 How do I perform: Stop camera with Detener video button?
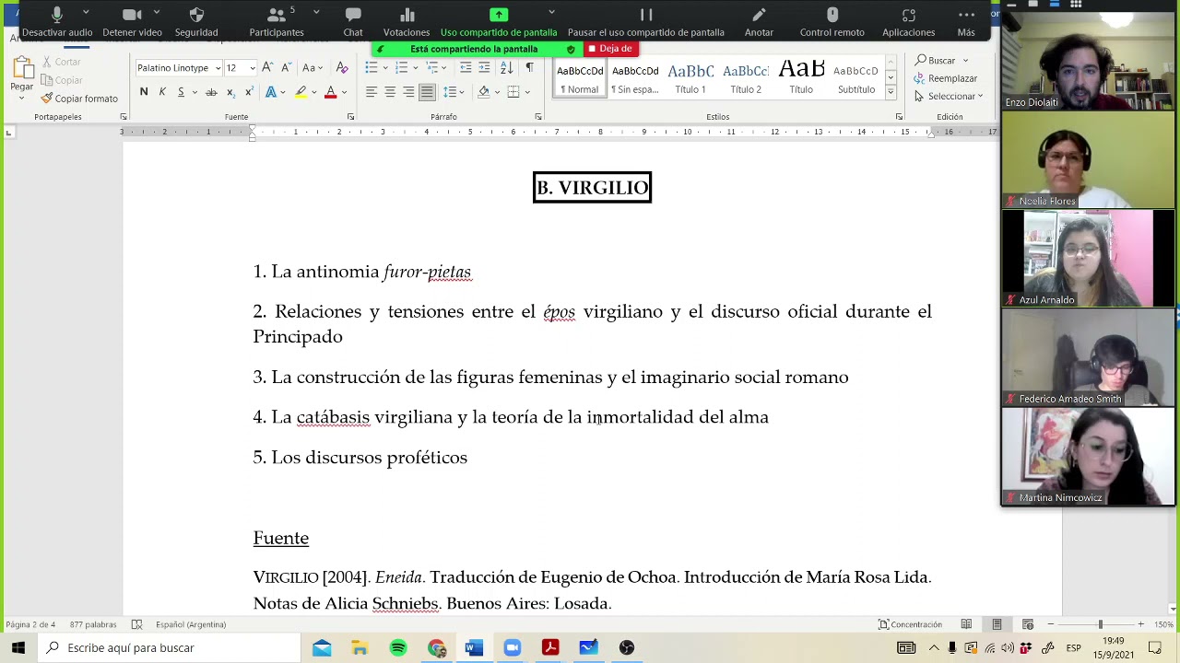132,22
